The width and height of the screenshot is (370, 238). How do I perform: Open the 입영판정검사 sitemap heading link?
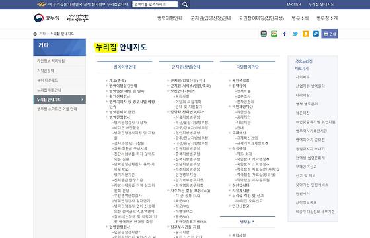coord(120,227)
